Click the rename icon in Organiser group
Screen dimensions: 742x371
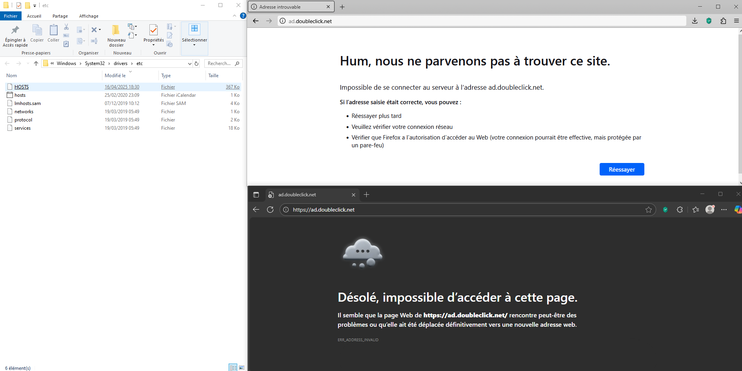click(x=94, y=41)
